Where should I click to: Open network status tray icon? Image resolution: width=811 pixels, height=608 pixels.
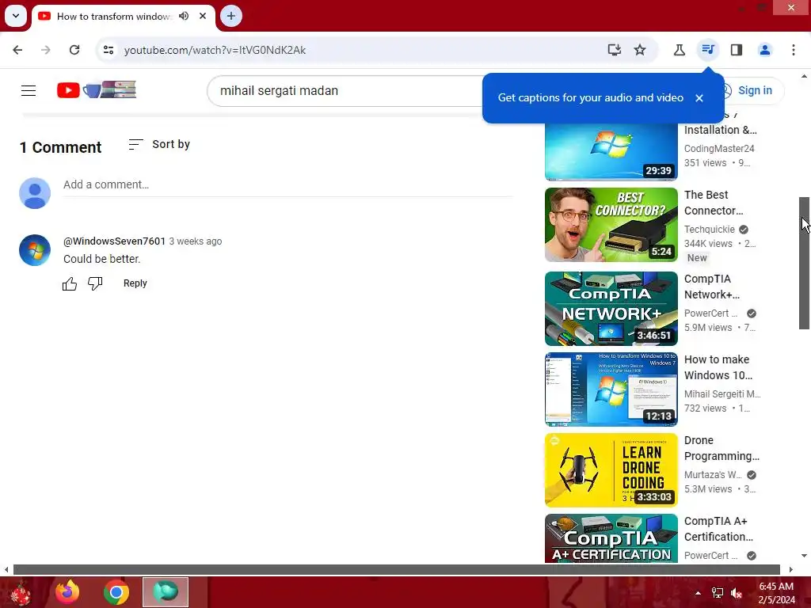[x=718, y=593]
